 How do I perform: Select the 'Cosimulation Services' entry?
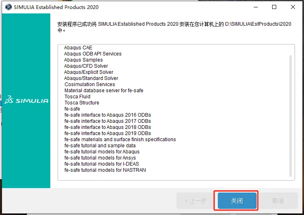[x=90, y=84]
